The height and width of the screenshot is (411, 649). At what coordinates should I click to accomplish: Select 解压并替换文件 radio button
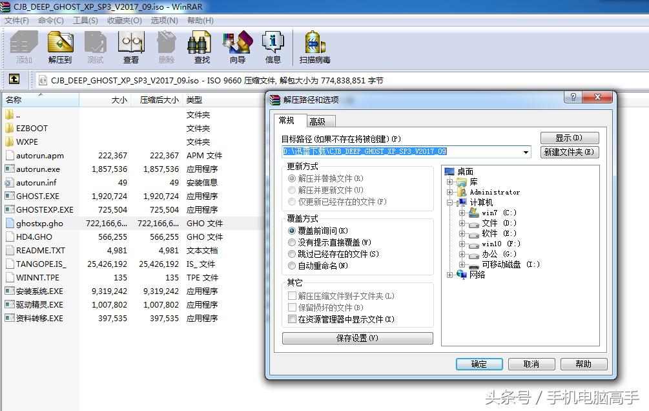point(292,178)
